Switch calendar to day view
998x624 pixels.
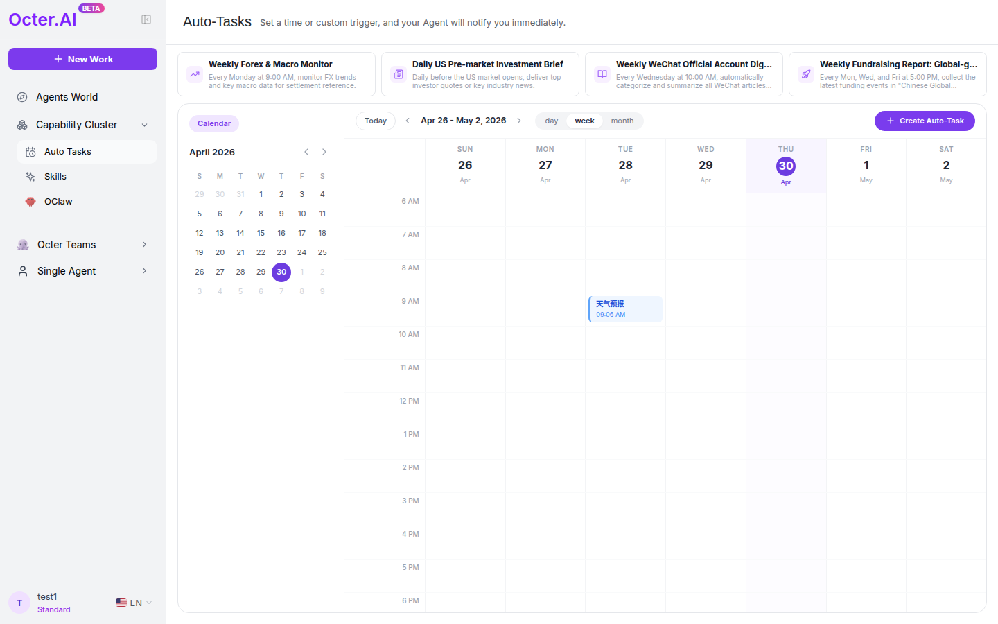[552, 121]
